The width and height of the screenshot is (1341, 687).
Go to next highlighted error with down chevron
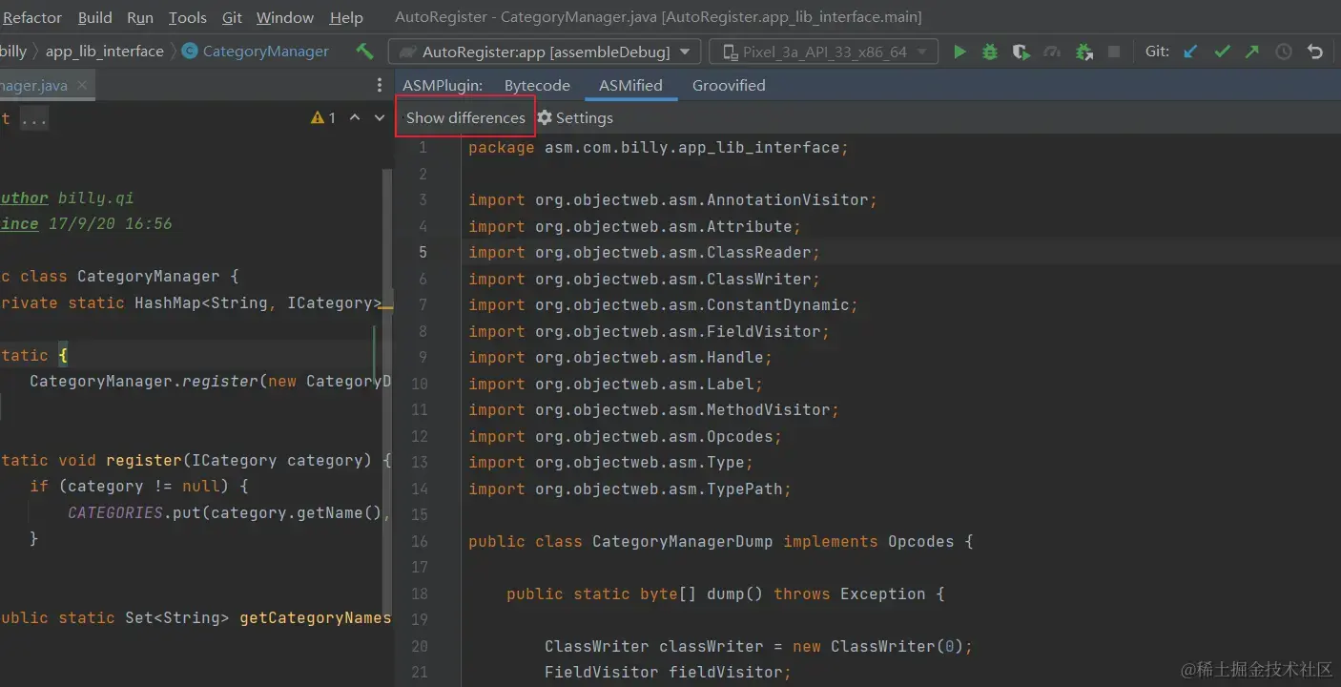(x=379, y=118)
